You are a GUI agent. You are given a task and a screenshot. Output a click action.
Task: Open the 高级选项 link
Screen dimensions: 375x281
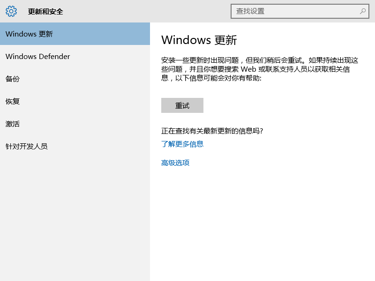(175, 163)
